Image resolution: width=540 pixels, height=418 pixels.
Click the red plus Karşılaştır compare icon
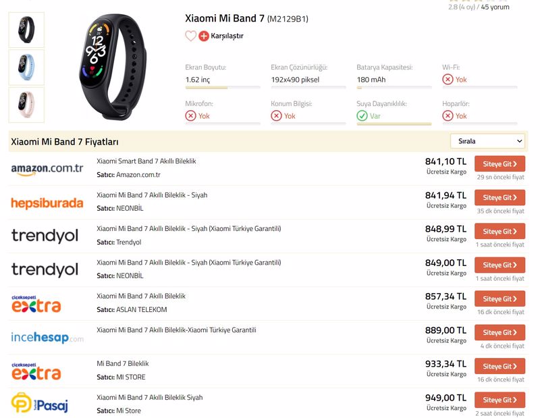pyautogui.click(x=204, y=36)
